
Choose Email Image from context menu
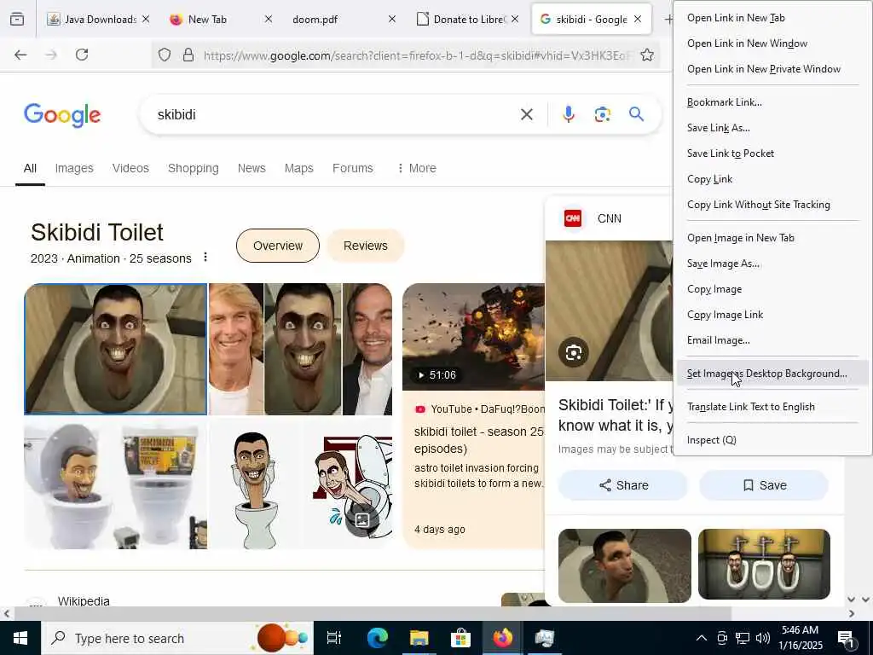(x=772, y=341)
